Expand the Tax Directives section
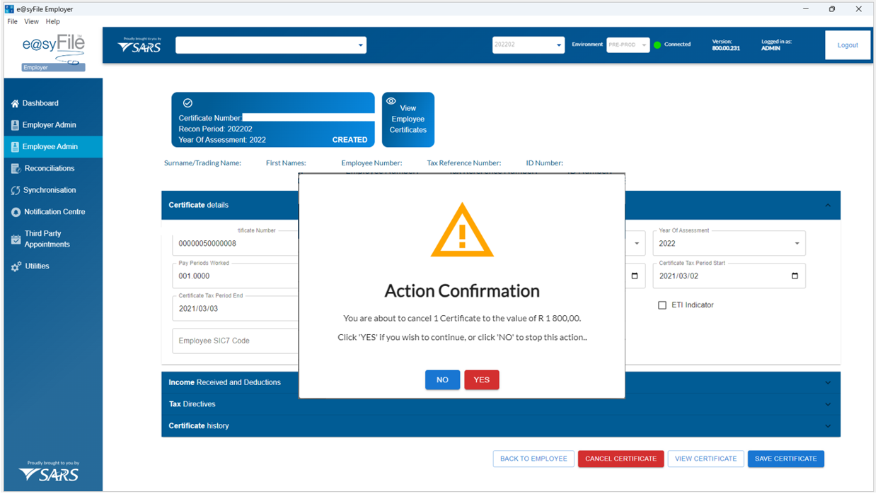This screenshot has width=878, height=496. pos(828,405)
